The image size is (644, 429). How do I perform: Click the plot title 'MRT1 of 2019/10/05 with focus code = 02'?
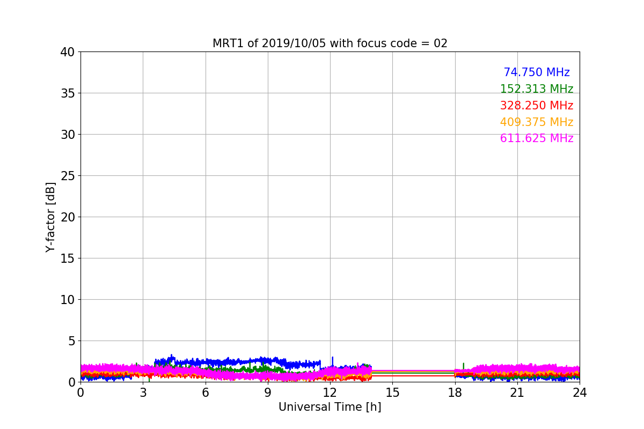click(330, 43)
